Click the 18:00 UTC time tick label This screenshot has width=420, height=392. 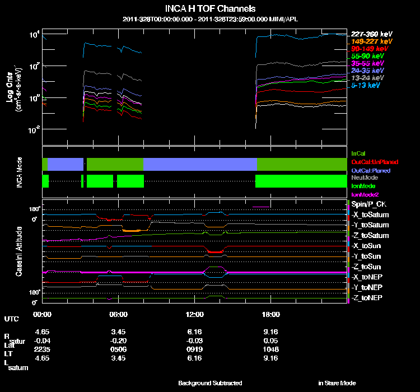point(271,314)
